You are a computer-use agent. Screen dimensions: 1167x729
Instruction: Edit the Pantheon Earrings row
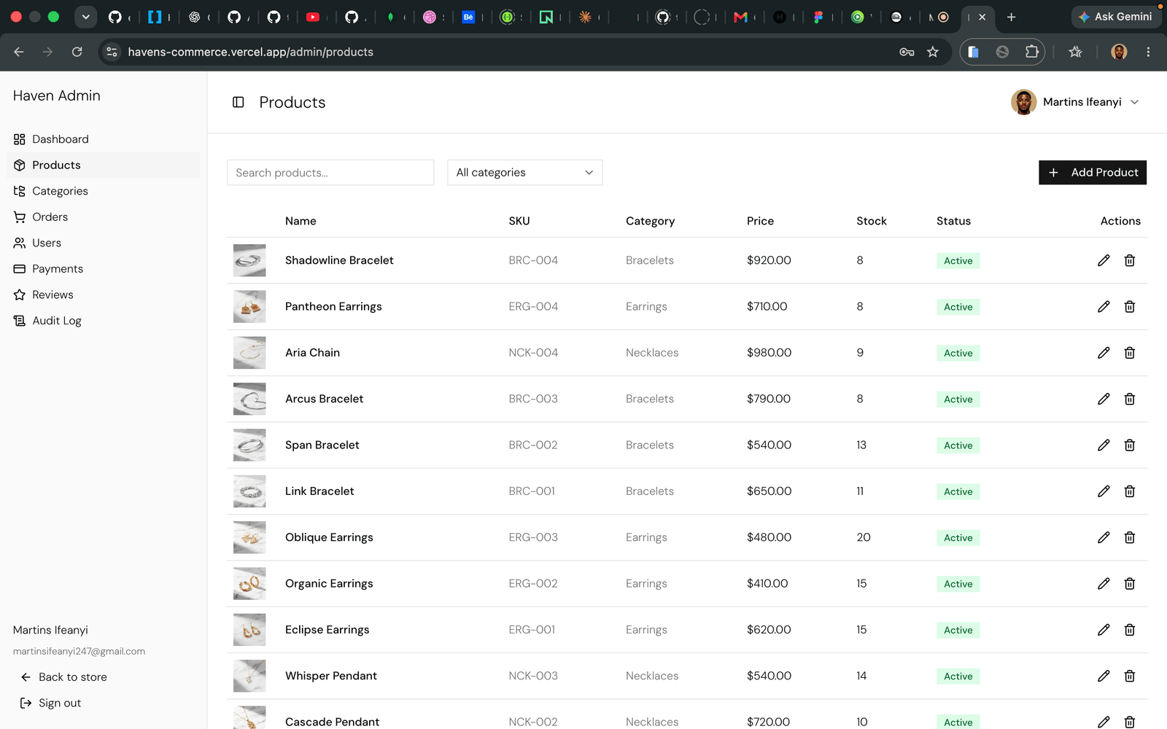point(1104,307)
